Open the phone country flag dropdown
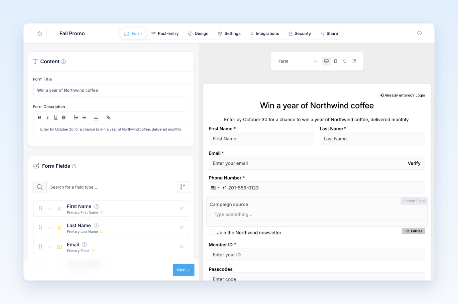The image size is (458, 304). [x=215, y=188]
